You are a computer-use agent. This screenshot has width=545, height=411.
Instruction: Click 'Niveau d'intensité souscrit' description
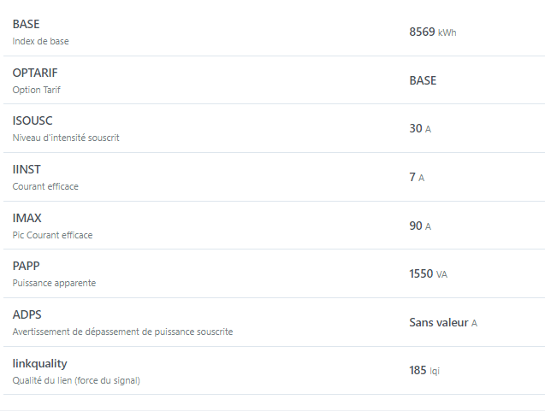pos(66,138)
